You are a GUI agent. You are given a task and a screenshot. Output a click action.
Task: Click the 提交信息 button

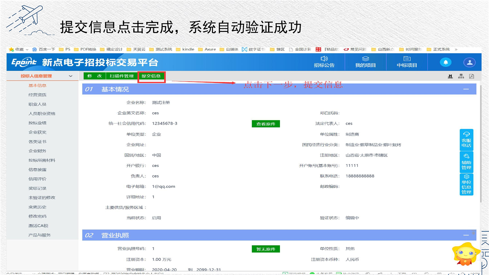point(151,76)
